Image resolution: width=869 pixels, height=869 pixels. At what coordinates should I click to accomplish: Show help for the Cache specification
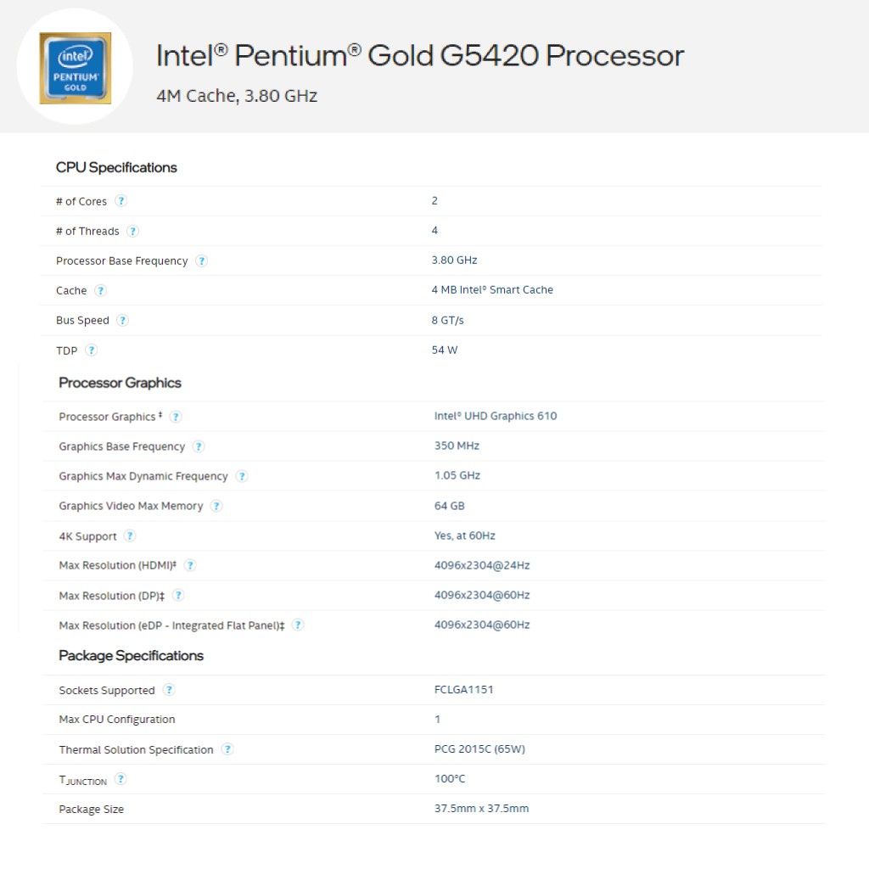101,290
